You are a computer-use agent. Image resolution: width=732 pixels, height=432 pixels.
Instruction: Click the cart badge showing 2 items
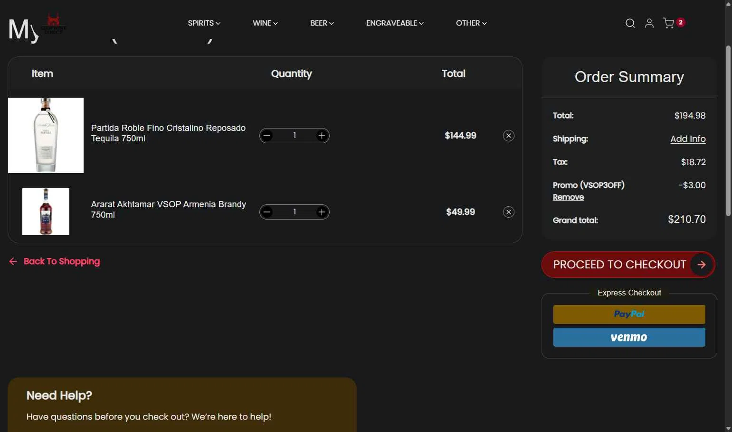(681, 22)
